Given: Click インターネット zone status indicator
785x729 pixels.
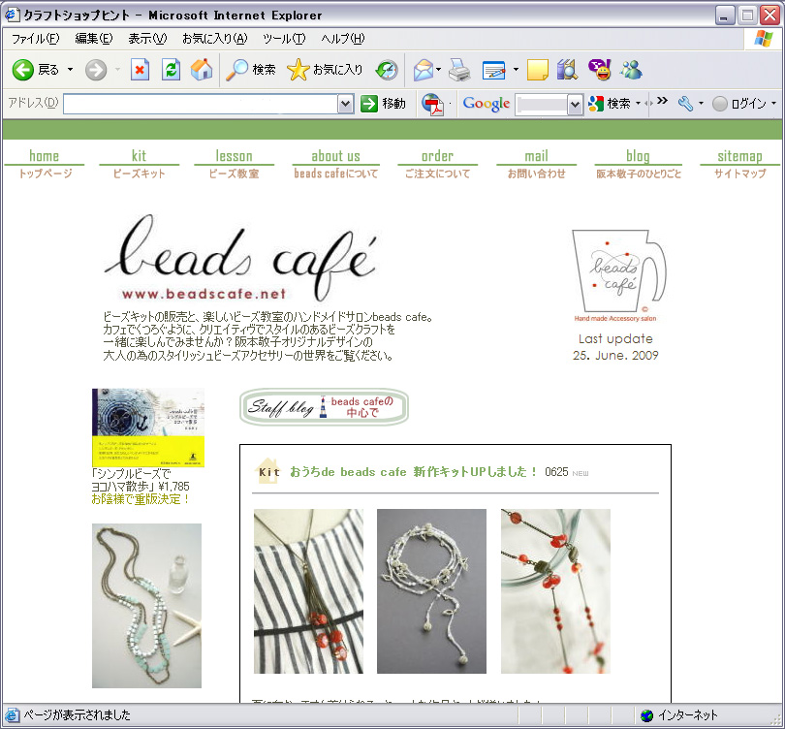Looking at the screenshot, I should (x=681, y=715).
